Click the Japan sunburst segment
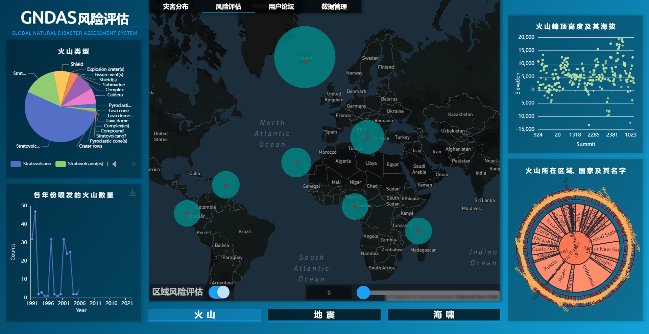This screenshot has height=334, width=649. pyautogui.click(x=562, y=276)
